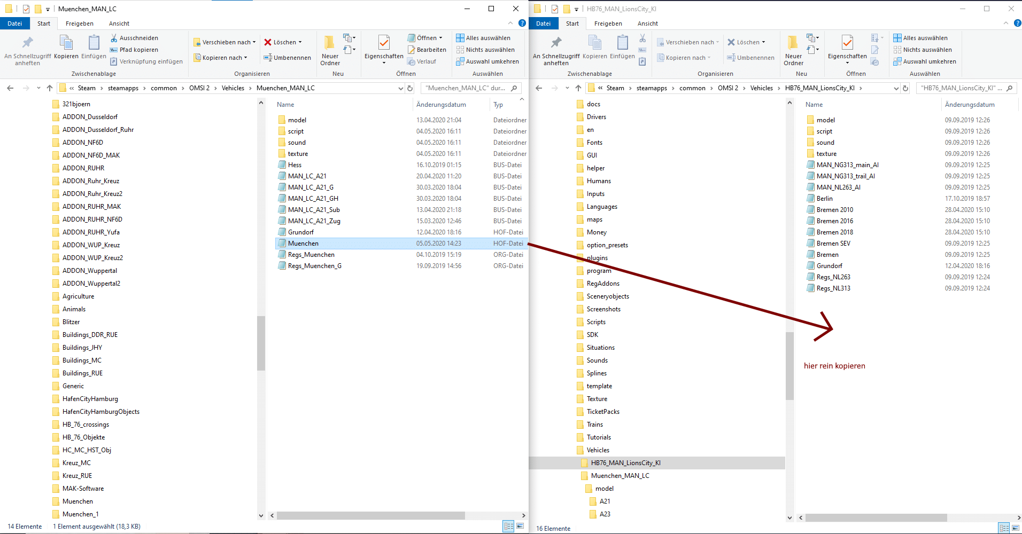
Task: Open Freigeben tab in Muenchen_MAN_LC window
Action: (x=80, y=23)
